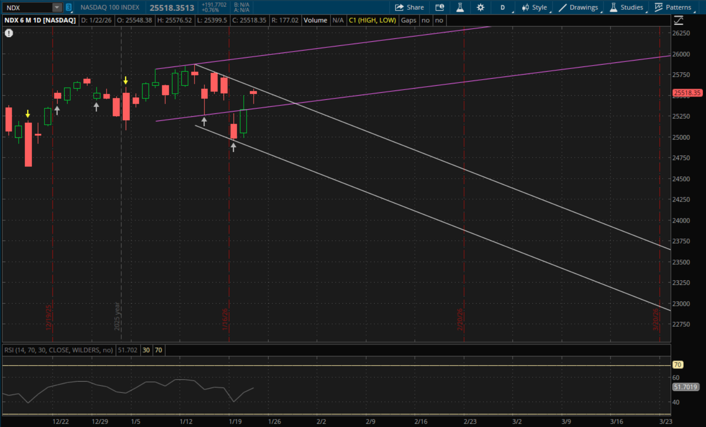706x427 pixels.
Task: Click the blue symbol link number 3 icon
Action: pyautogui.click(x=68, y=7)
